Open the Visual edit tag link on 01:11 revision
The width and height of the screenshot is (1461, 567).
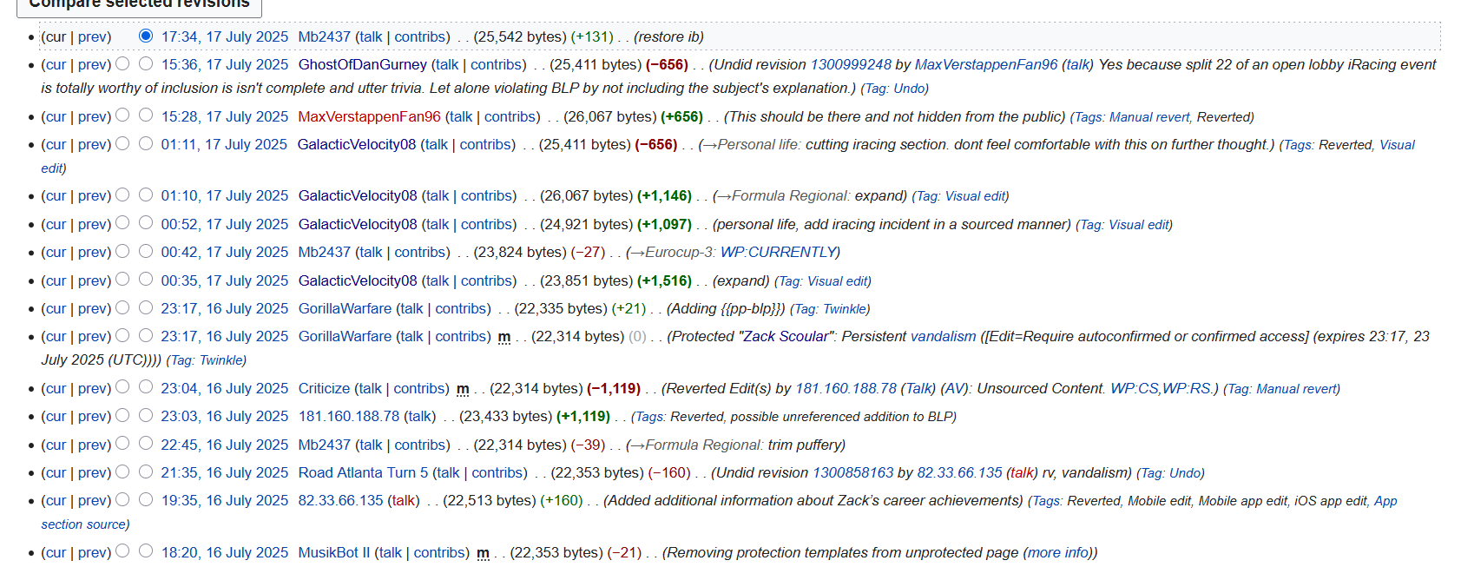tap(1397, 145)
